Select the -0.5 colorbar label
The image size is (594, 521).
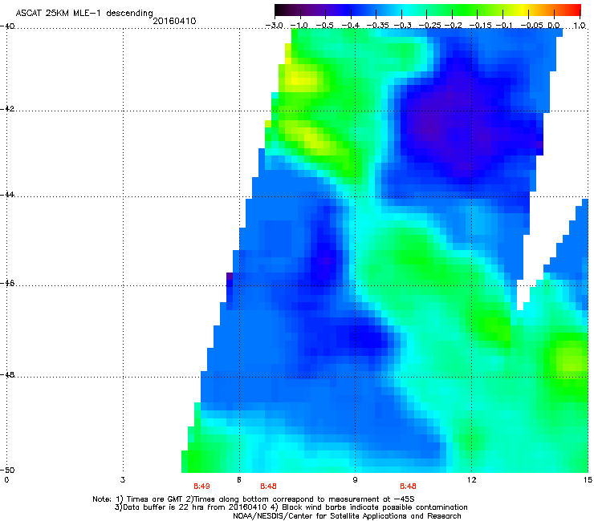click(324, 26)
